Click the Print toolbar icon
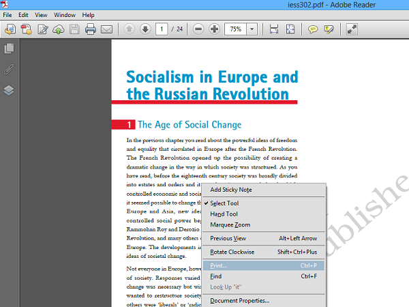The image size is (409, 307). coord(90,29)
